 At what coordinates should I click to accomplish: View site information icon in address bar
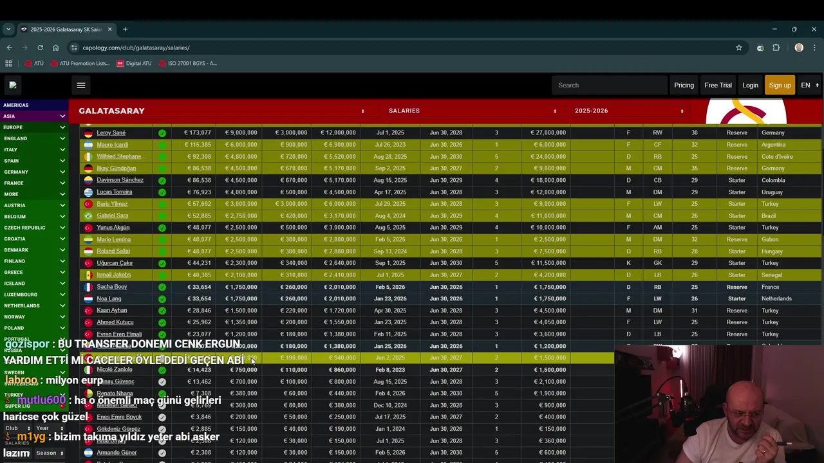[74, 48]
